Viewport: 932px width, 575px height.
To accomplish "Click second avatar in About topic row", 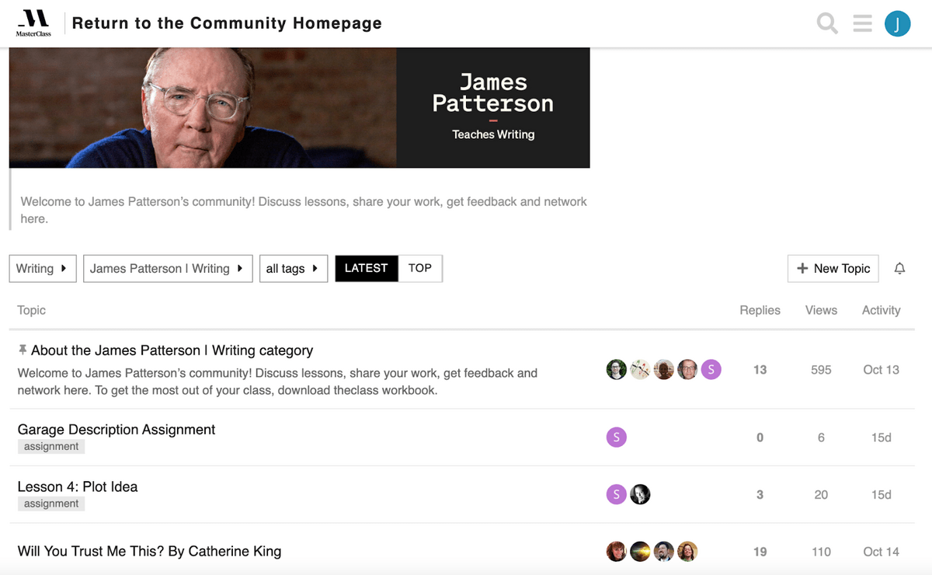I will click(x=640, y=370).
